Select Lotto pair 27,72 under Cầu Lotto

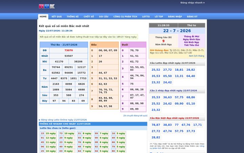pos(167,70)
